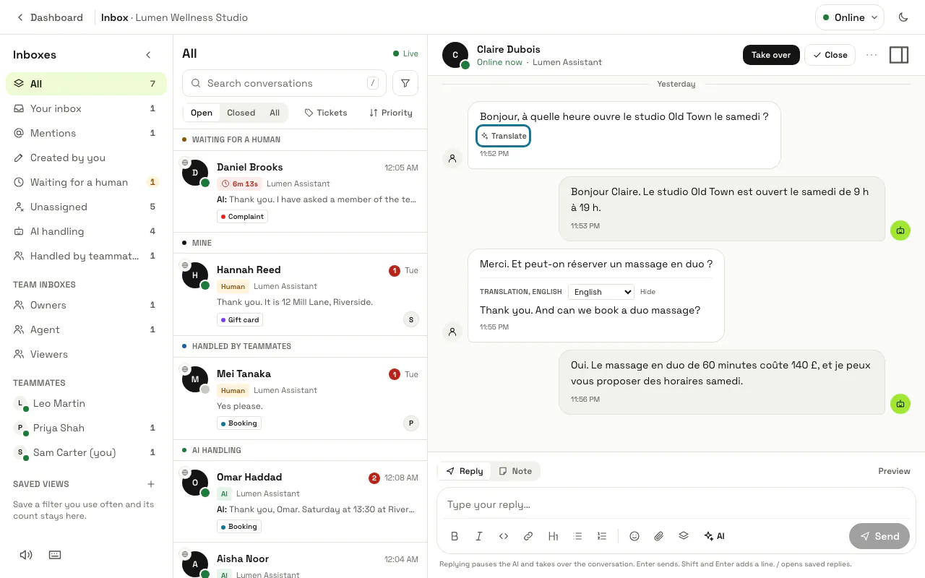Insert a link in reply
Viewport: 925px width, 578px height.
528,536
